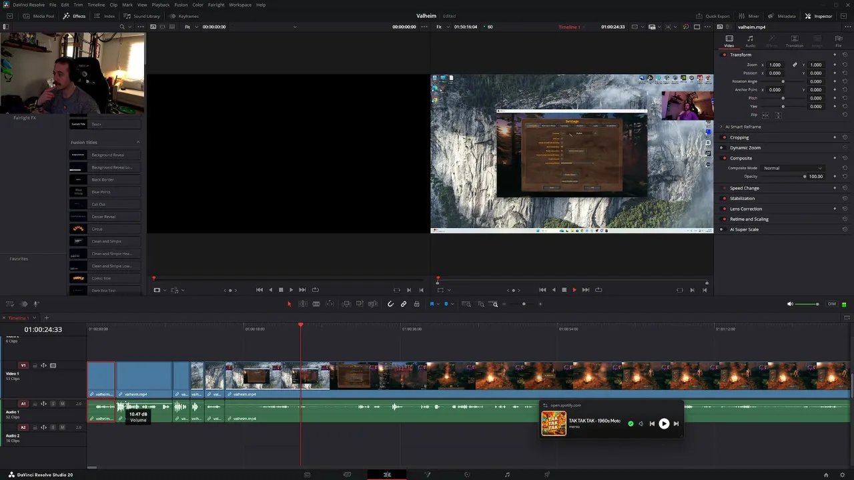Click the zoom link chain icon in Transform

795,65
